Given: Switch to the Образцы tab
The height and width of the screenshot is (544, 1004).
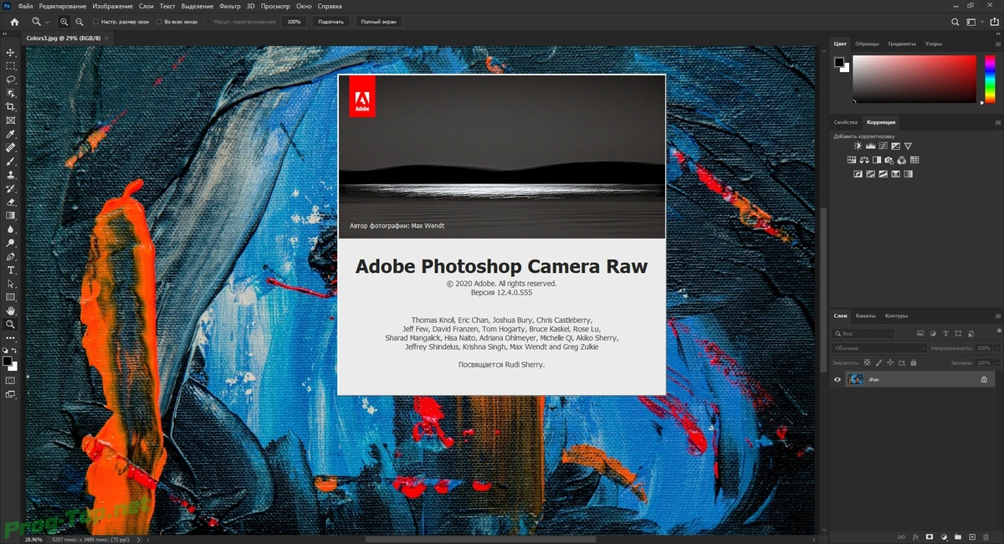Looking at the screenshot, I should click(867, 44).
